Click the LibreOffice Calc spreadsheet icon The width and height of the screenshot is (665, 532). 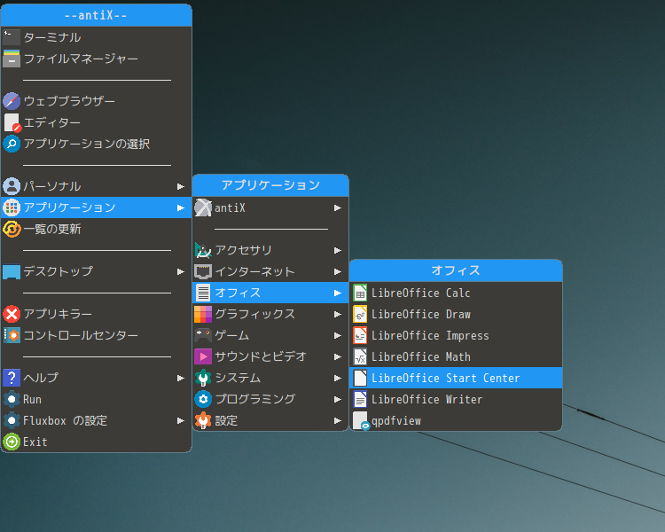click(x=360, y=293)
